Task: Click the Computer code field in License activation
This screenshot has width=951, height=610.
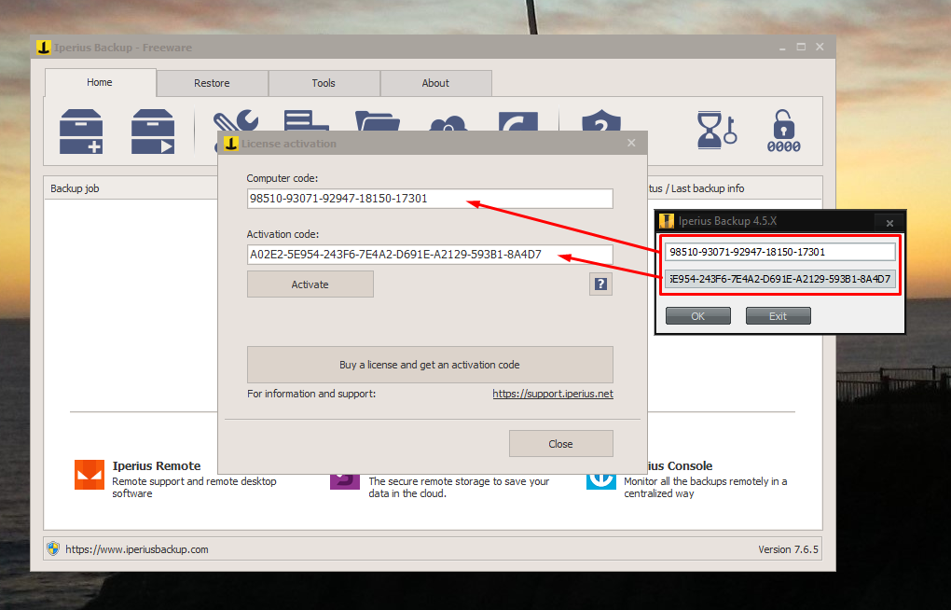Action: click(430, 199)
